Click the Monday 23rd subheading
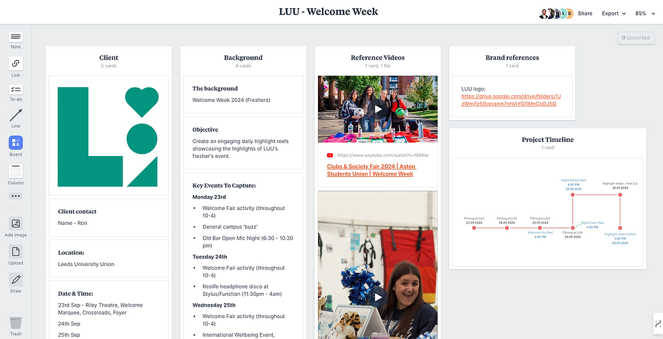663x339 pixels. pyautogui.click(x=209, y=197)
